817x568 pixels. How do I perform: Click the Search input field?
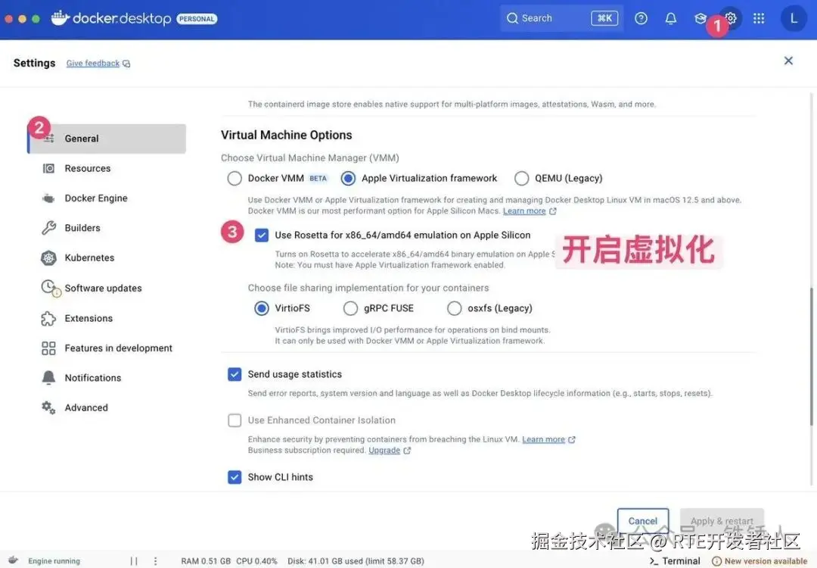(x=561, y=18)
